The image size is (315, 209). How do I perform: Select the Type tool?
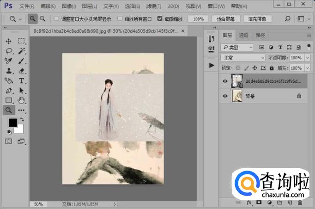(x=21, y=80)
